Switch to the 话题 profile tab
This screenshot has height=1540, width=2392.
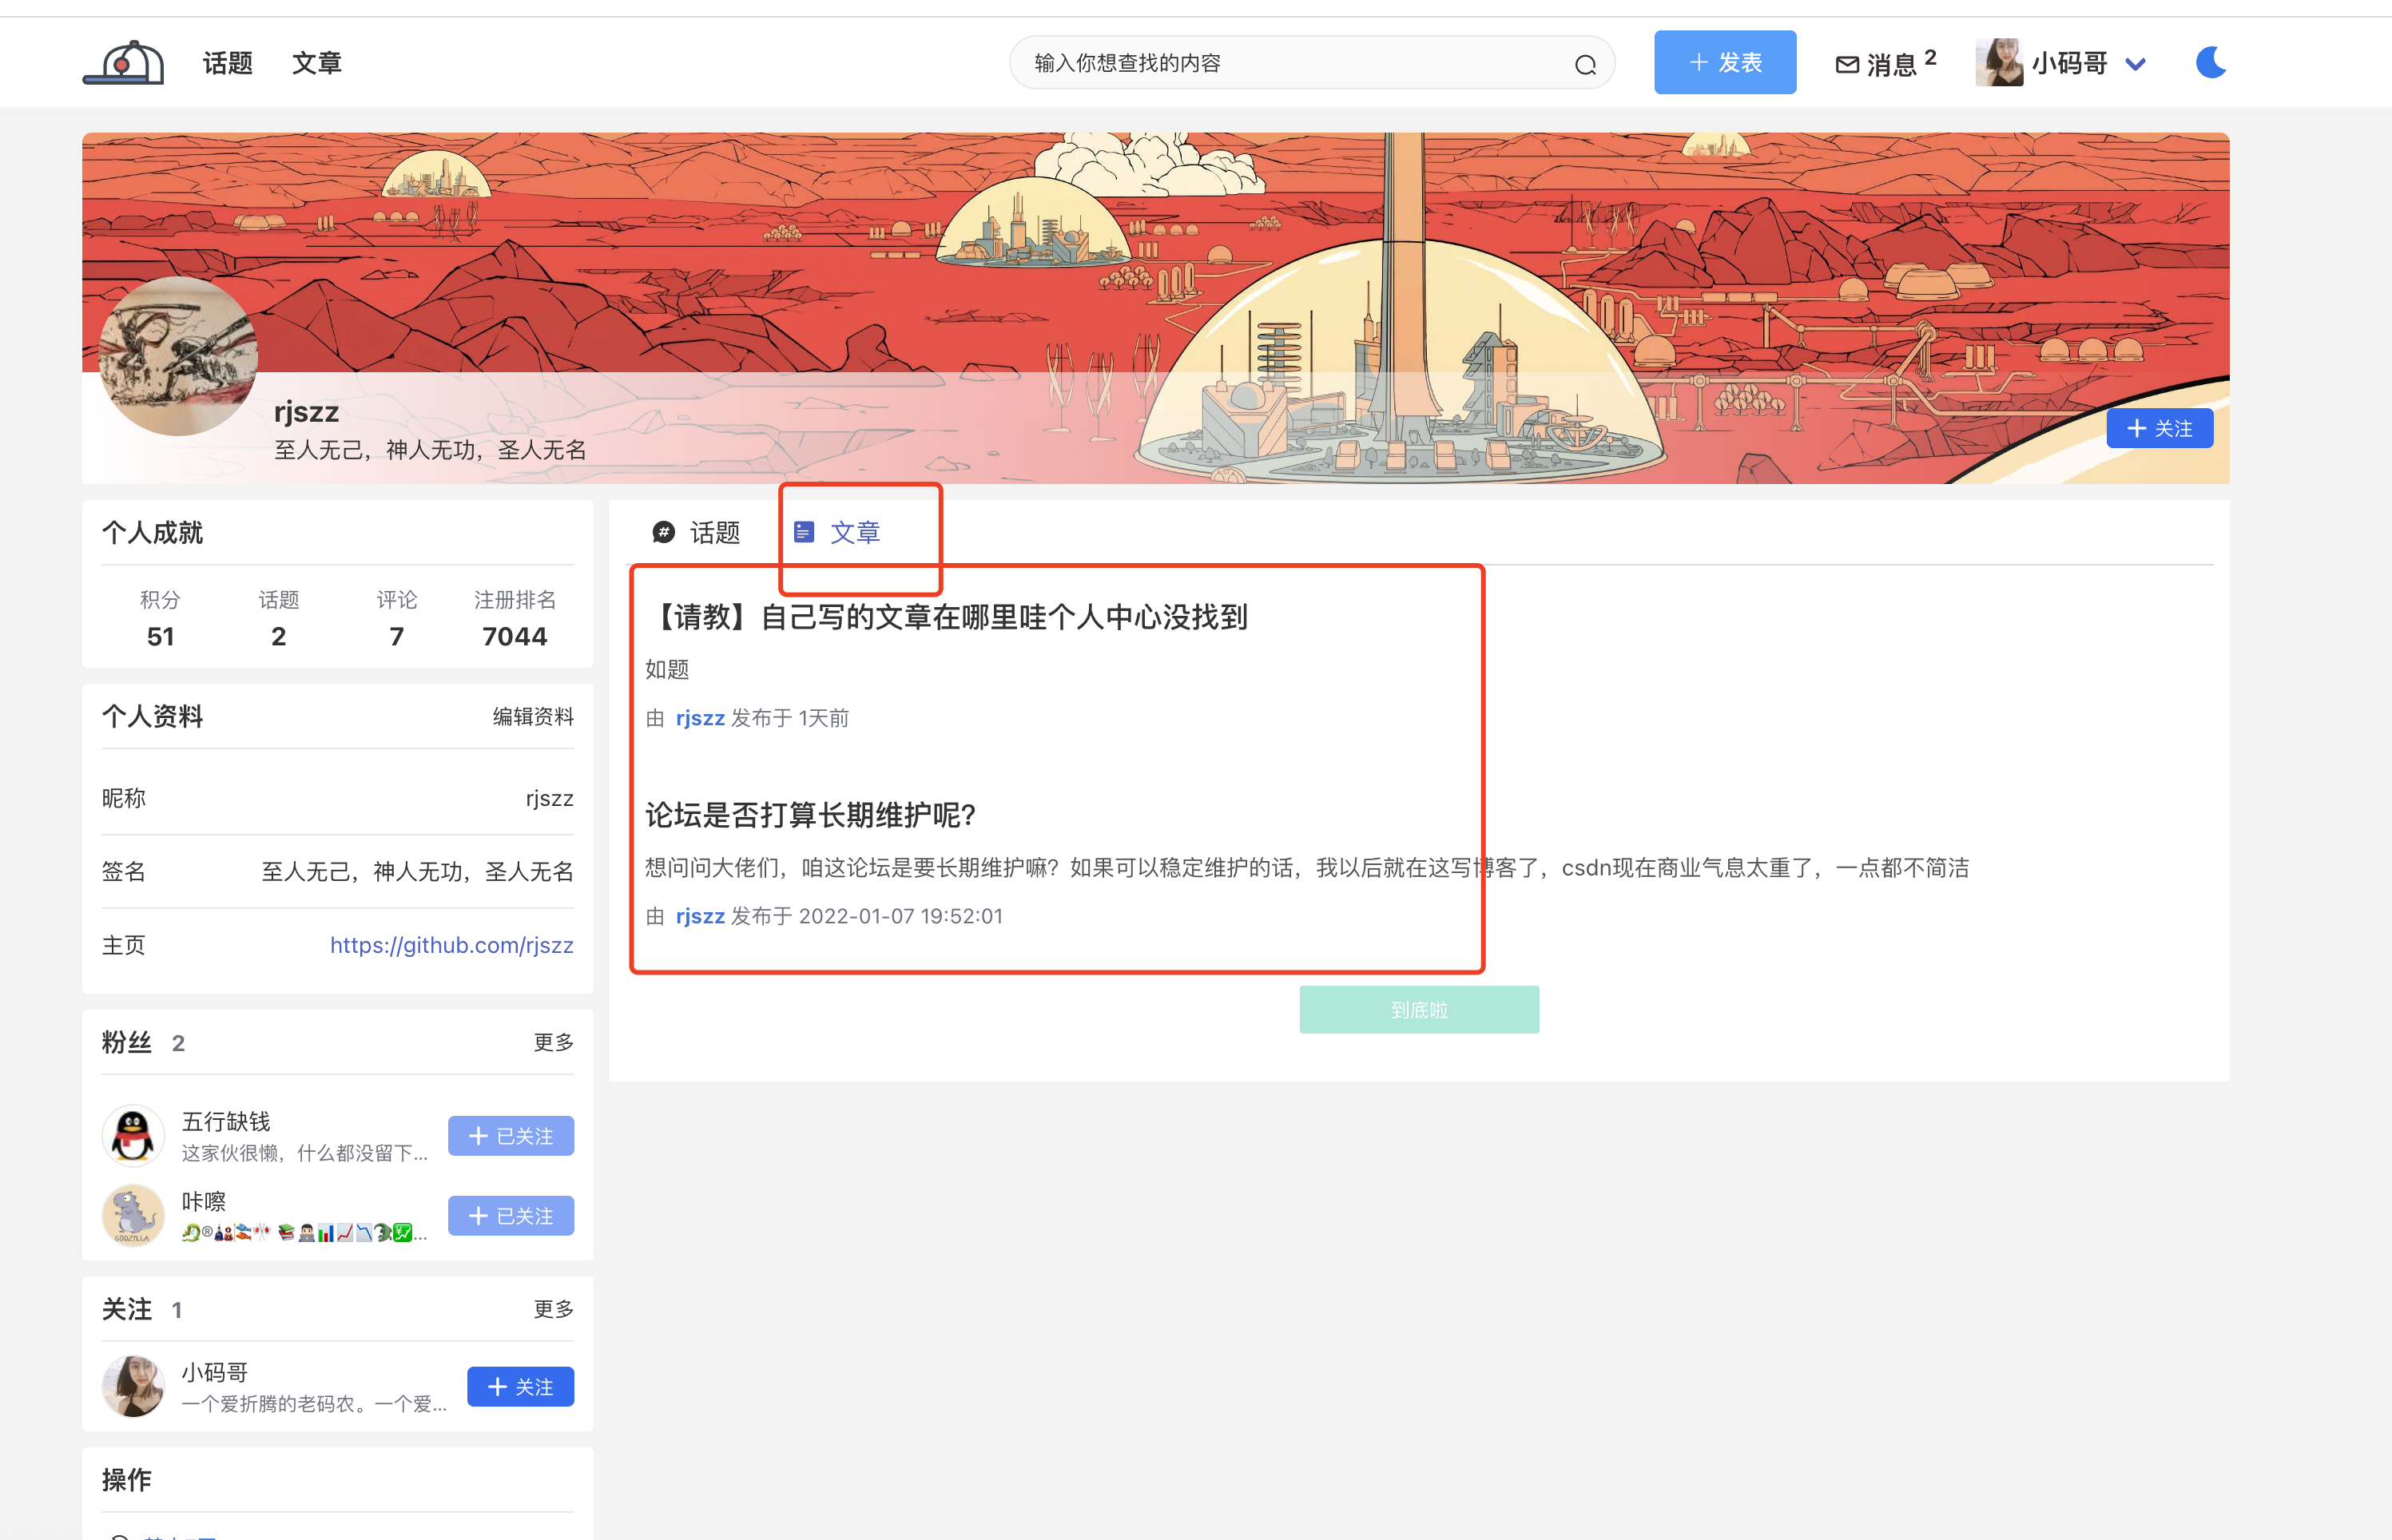[697, 532]
